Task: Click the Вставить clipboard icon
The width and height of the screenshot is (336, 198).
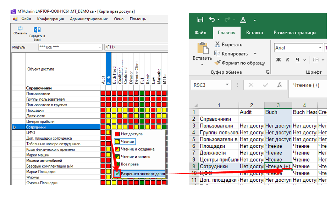Action: [x=203, y=49]
